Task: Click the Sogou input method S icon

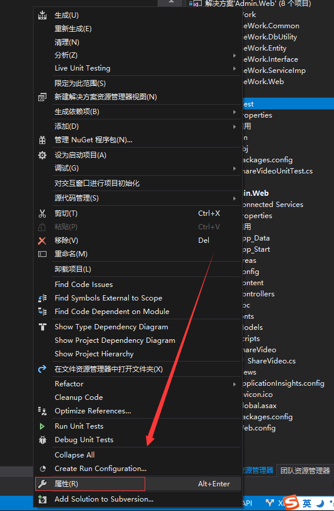Action: [291, 503]
